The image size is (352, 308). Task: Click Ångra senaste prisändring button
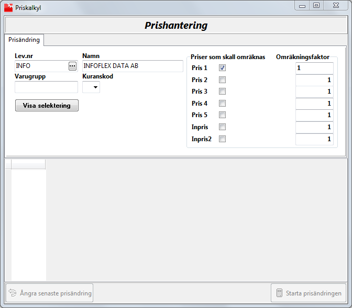pyautogui.click(x=50, y=293)
